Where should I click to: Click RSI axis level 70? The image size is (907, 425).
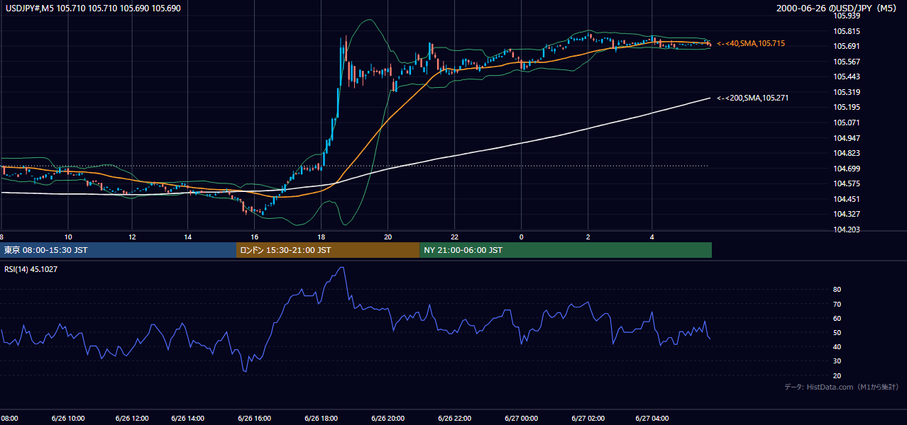click(837, 304)
